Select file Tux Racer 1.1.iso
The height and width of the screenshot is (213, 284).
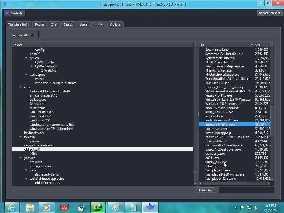(217, 83)
